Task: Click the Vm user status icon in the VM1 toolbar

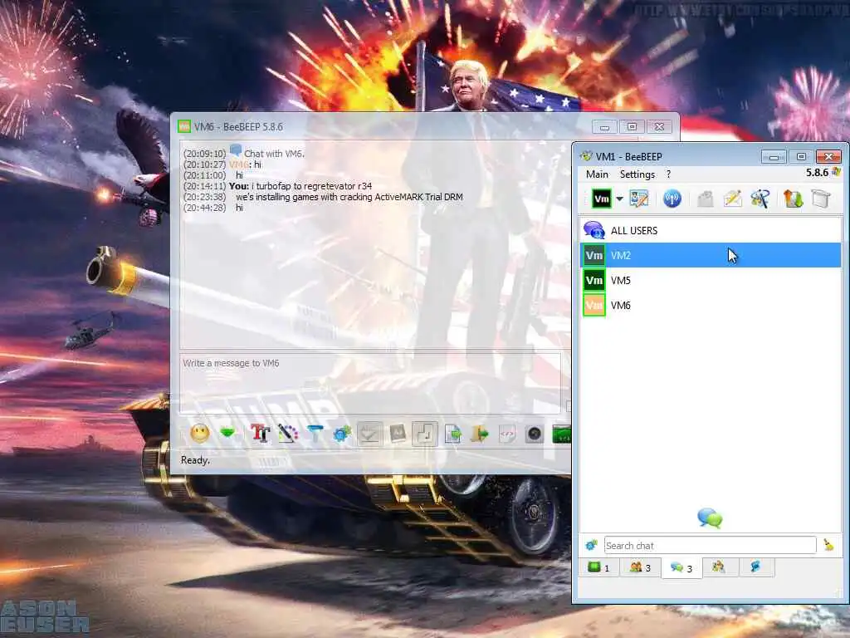Action: click(x=601, y=199)
